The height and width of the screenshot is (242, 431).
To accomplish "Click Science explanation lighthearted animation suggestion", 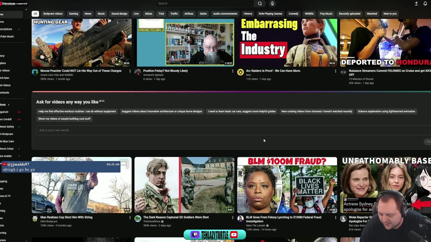I will 386,112.
